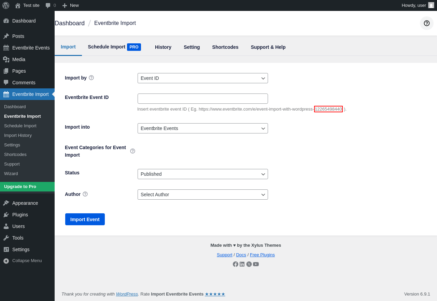
Task: Click the Eventbrite Events calendar icon
Action: (x=6, y=48)
